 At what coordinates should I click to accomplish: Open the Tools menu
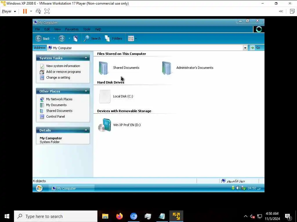click(86, 29)
